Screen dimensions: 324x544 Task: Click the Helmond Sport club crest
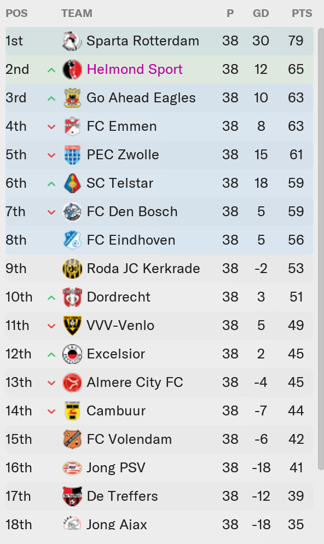[72, 70]
